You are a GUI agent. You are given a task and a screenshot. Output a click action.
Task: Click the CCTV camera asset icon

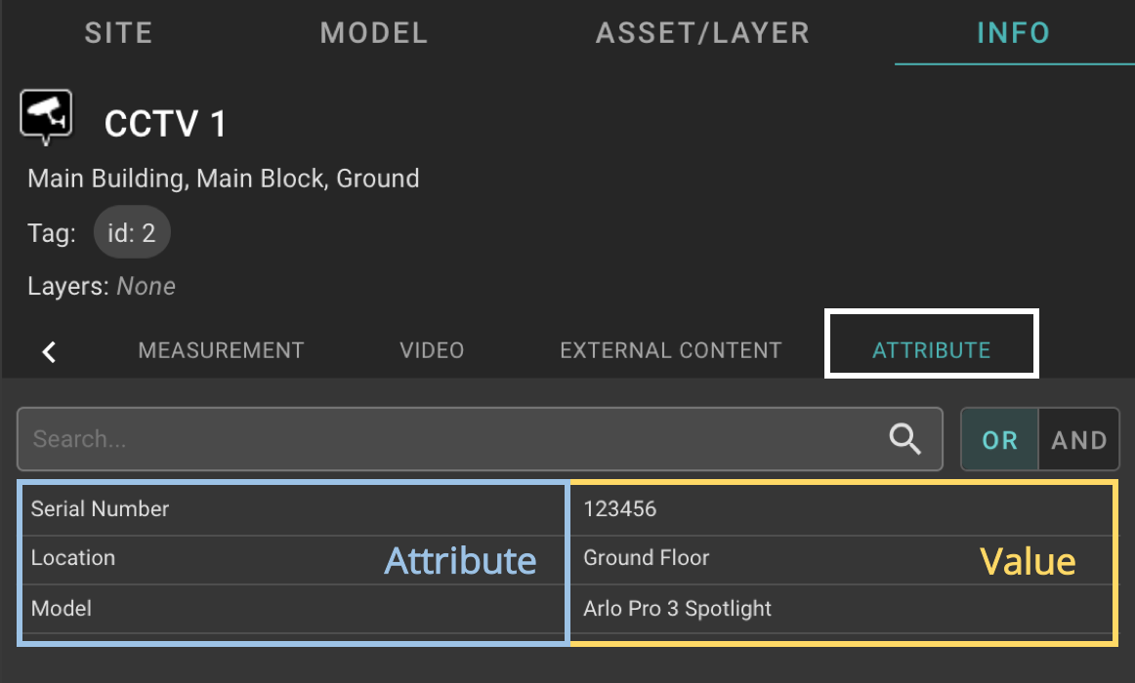46,116
